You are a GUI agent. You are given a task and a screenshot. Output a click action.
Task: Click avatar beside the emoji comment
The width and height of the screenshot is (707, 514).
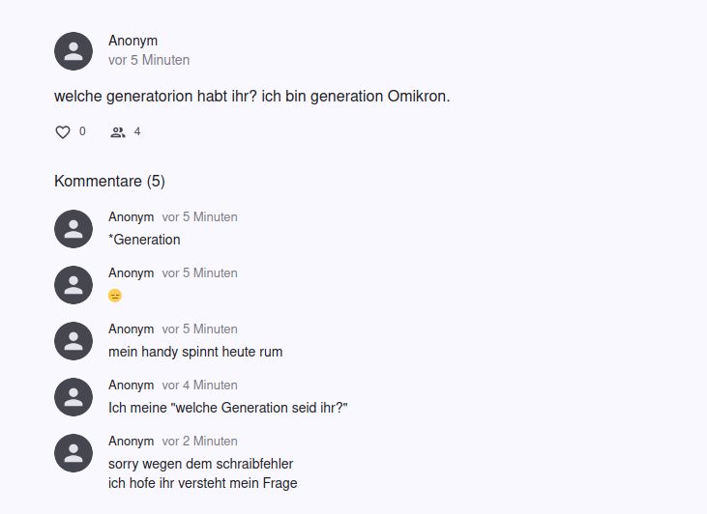74,285
